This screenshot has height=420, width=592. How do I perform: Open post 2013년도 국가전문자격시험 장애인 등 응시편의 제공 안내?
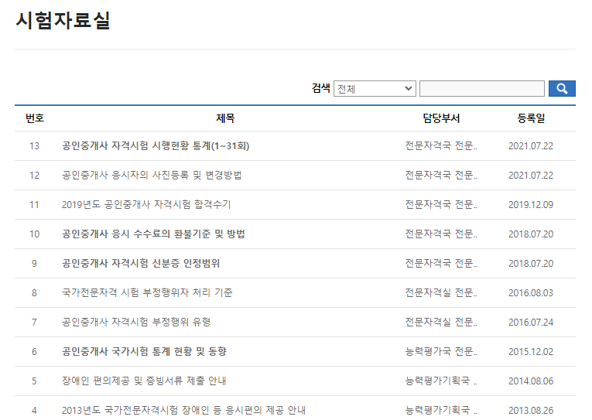point(184,411)
